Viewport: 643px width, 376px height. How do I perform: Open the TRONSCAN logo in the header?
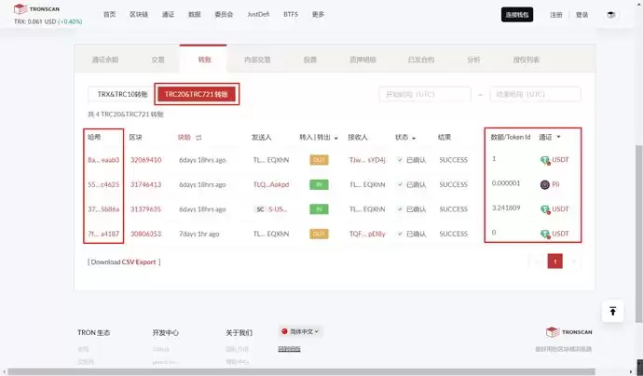click(36, 8)
